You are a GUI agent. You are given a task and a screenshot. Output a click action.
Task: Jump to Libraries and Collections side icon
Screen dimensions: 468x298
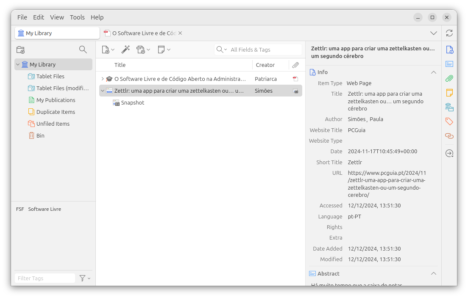(x=449, y=107)
